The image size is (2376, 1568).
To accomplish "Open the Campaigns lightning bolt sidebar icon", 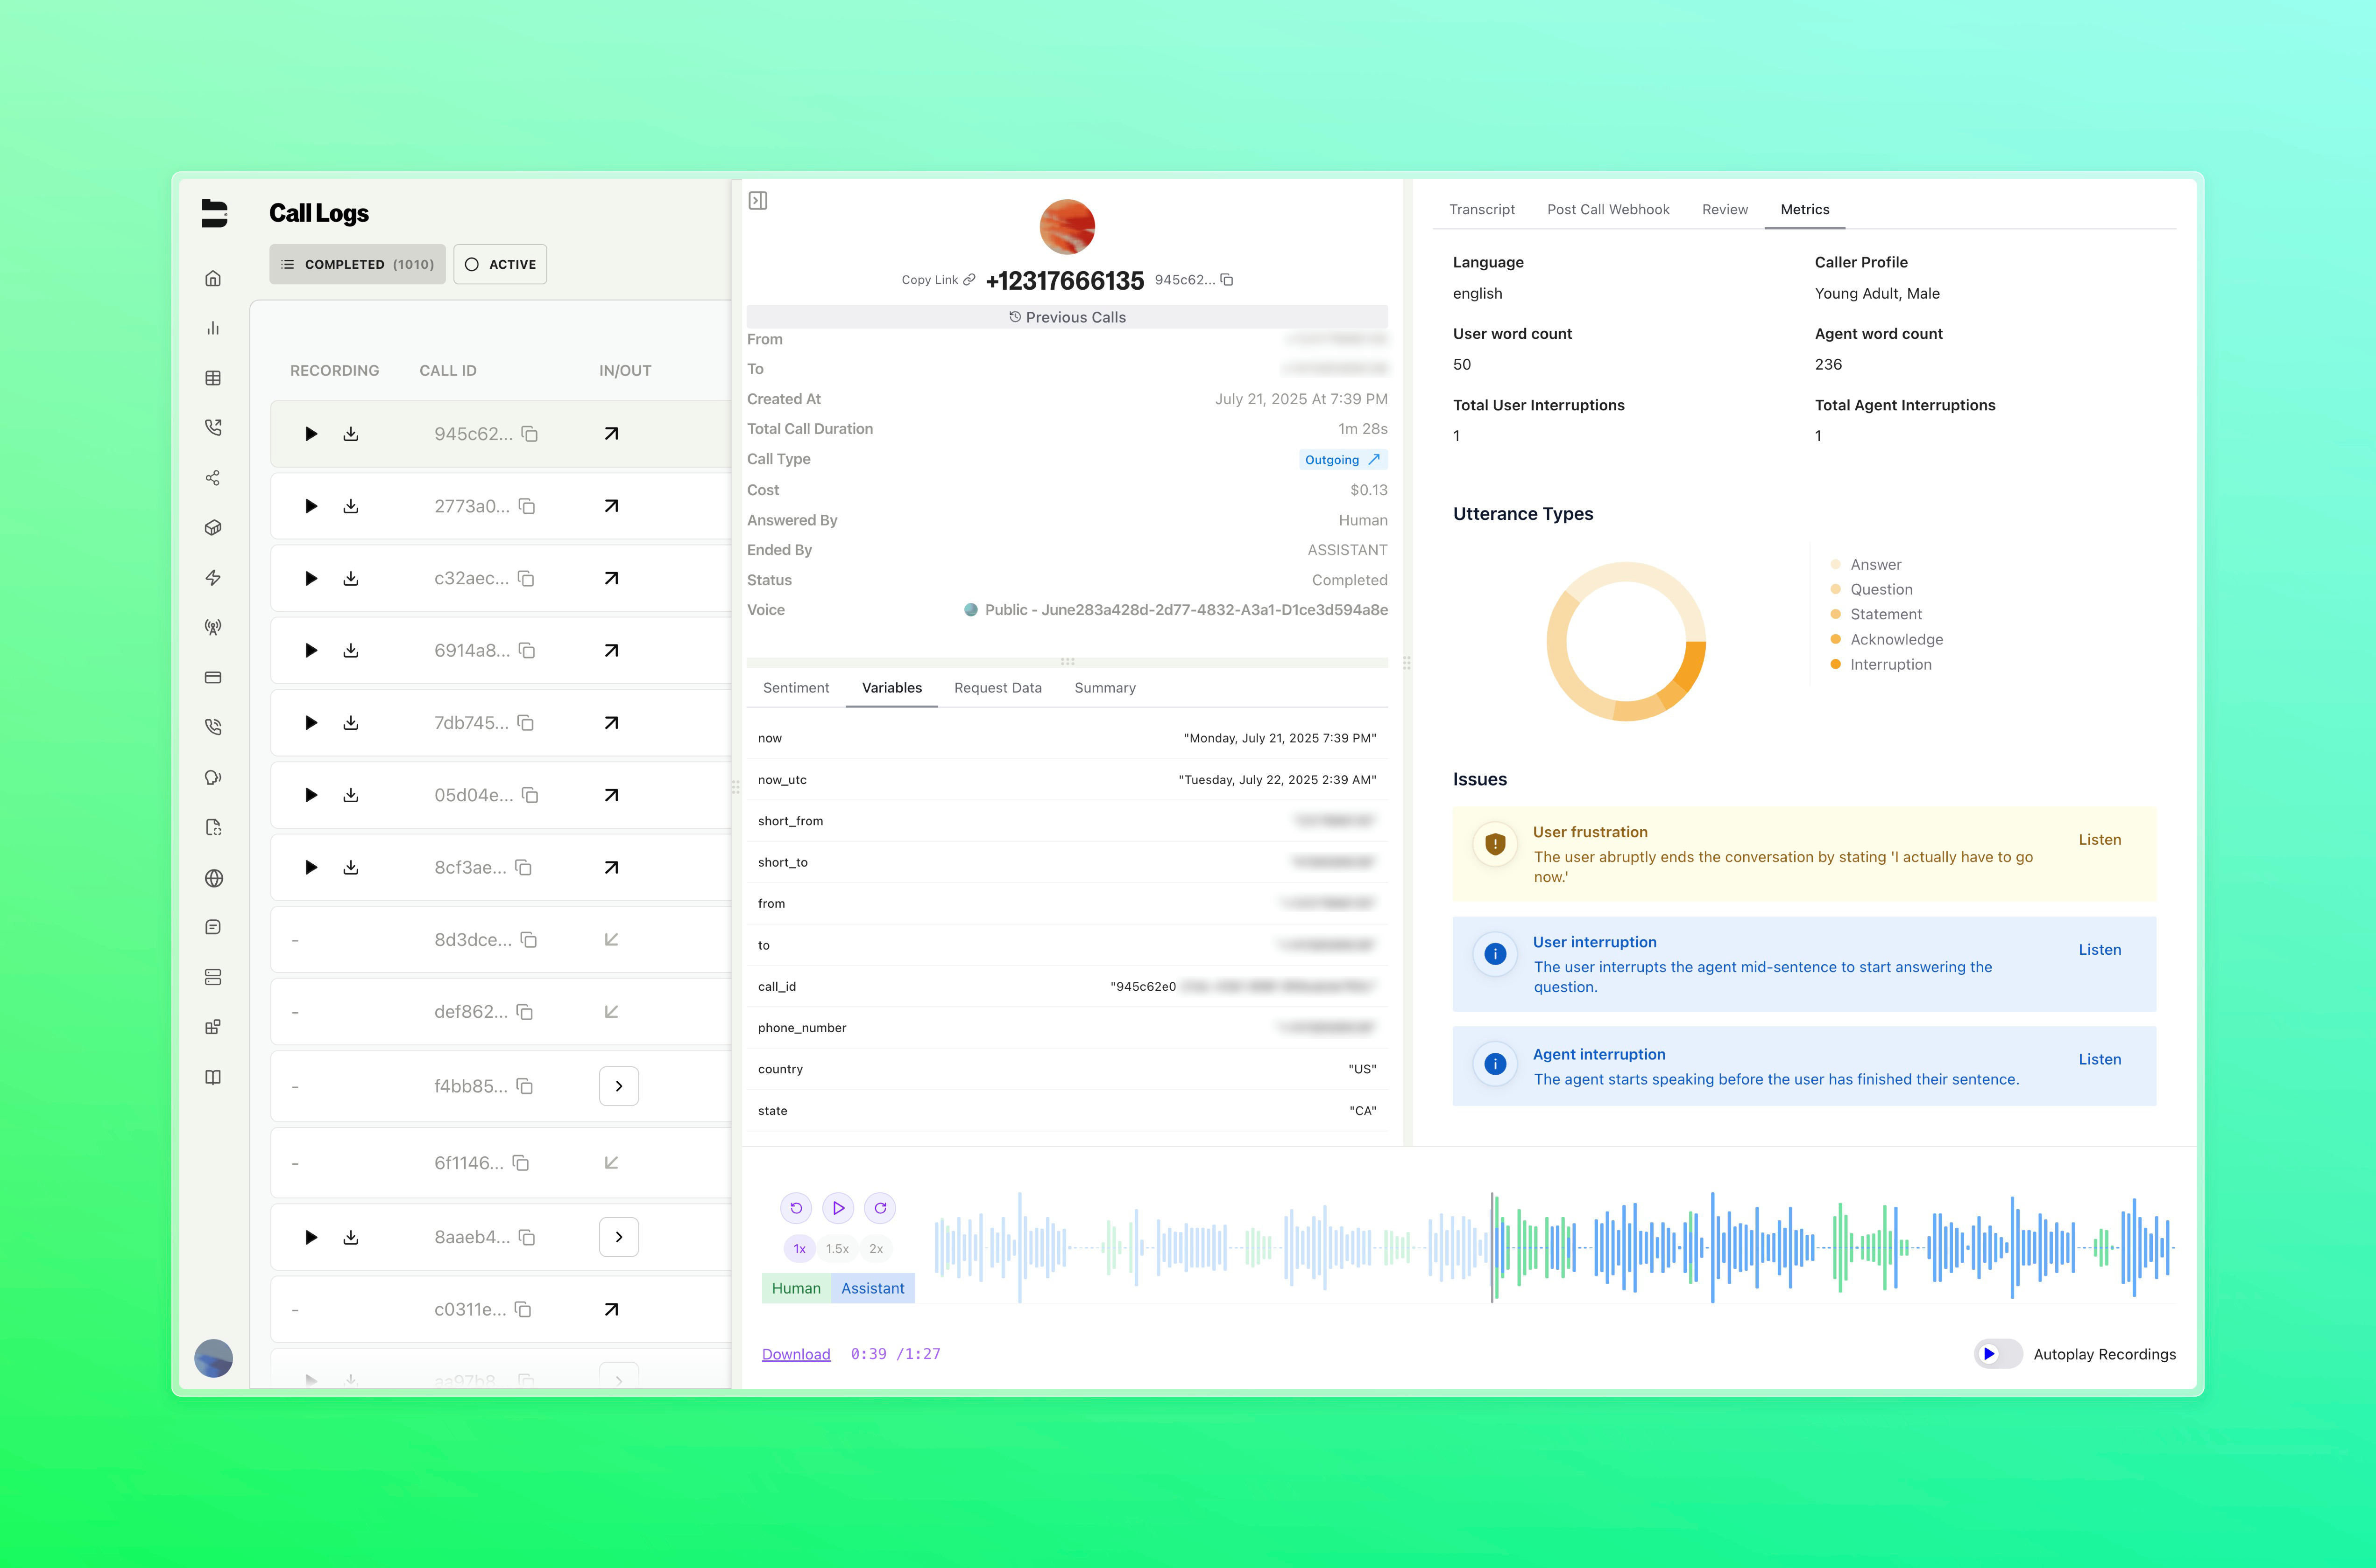I will pos(213,577).
